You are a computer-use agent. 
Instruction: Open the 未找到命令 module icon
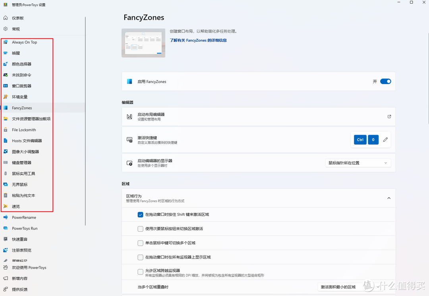(6, 75)
